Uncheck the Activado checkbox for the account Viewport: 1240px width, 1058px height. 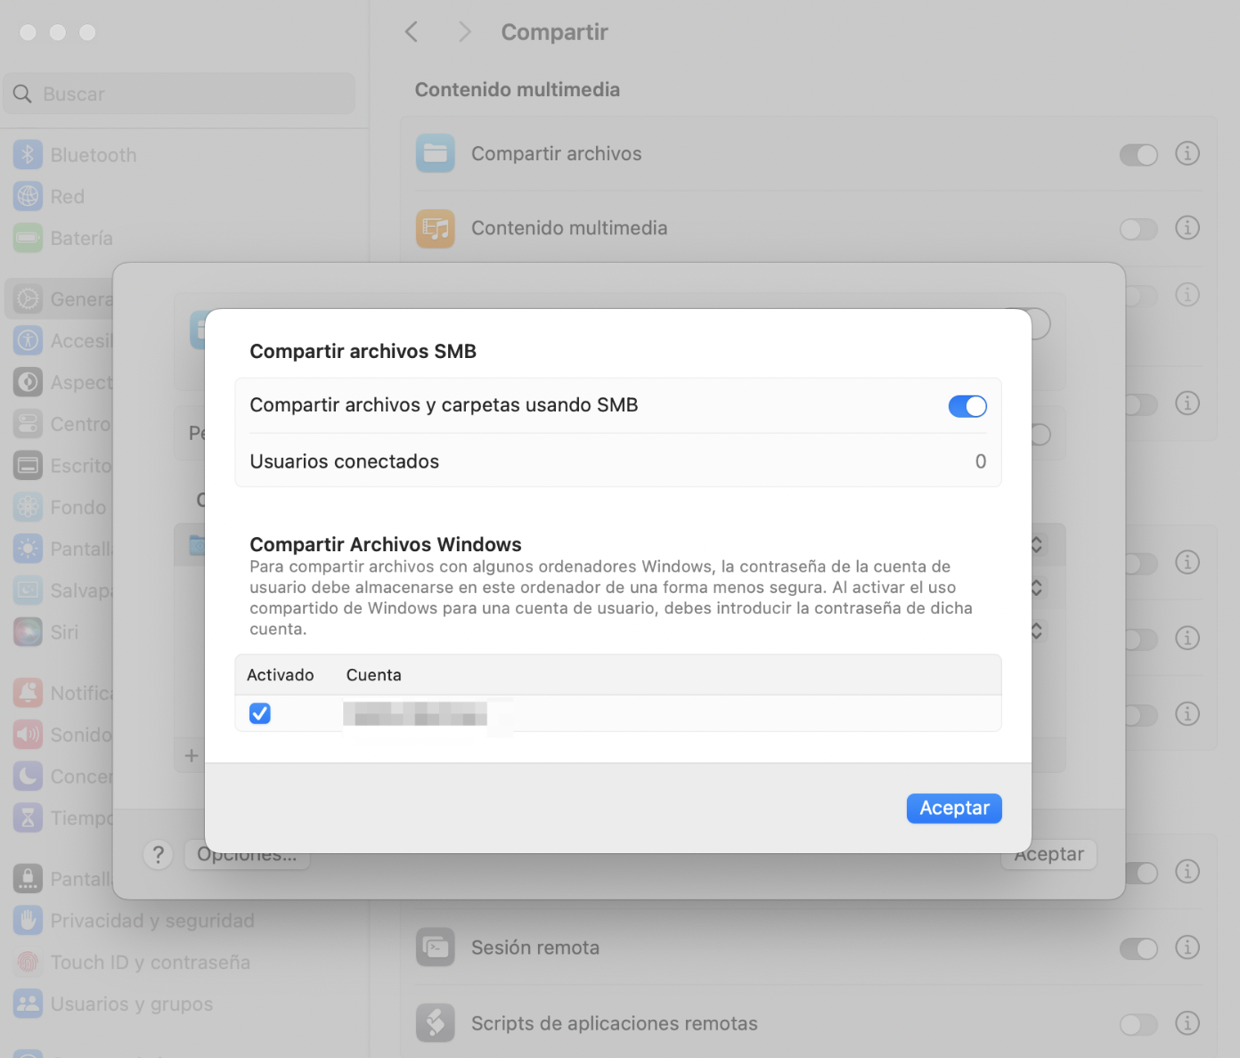[x=260, y=713]
